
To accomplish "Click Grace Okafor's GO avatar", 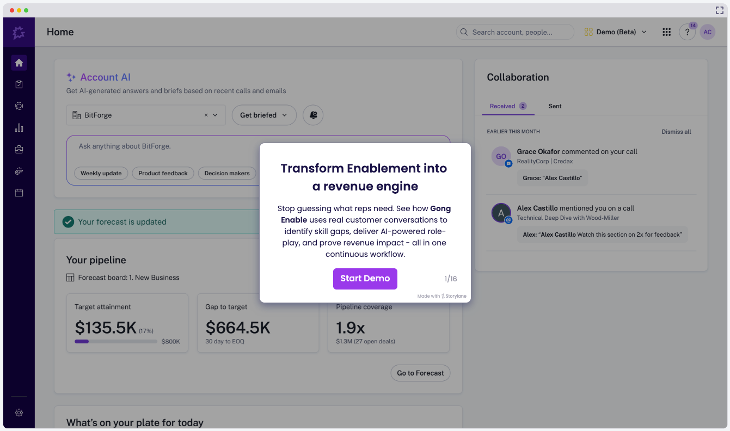I will (501, 156).
